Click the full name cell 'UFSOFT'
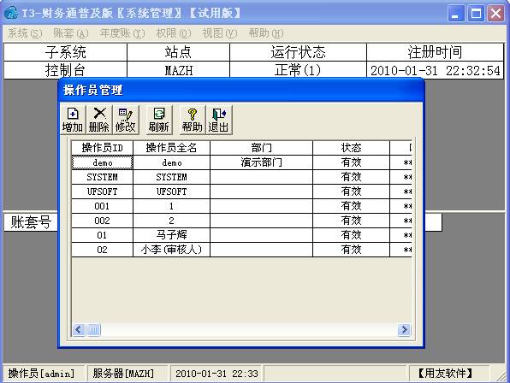This screenshot has width=510, height=383. (x=172, y=191)
